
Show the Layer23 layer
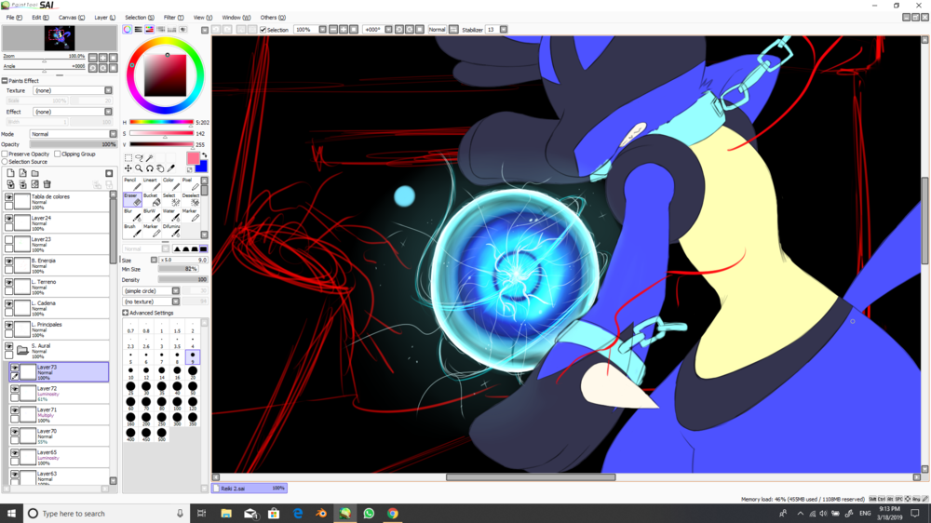[x=9, y=240]
